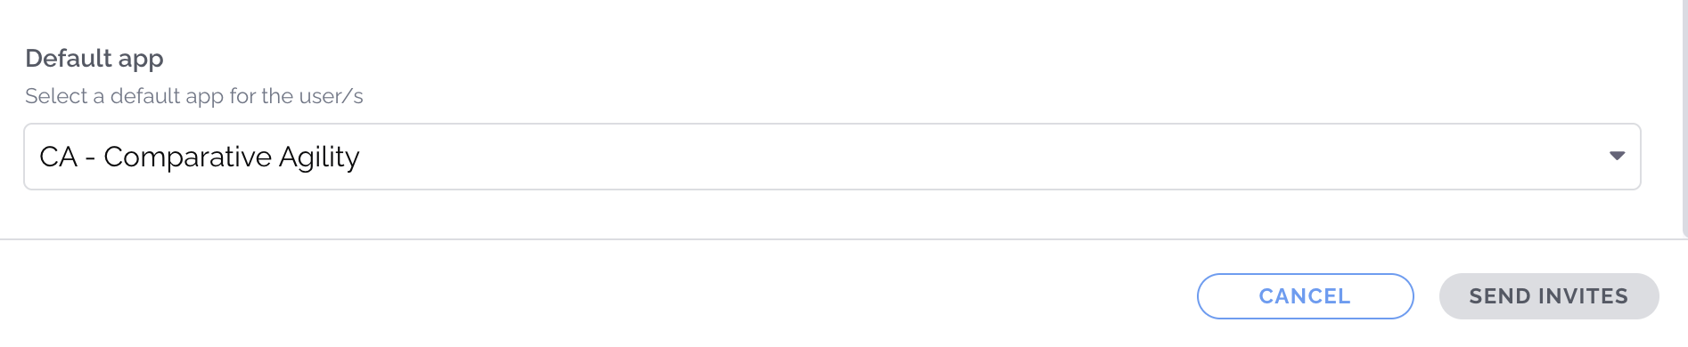The image size is (1688, 347).
Task: Click the CANCEL button
Action: pos(1305,296)
